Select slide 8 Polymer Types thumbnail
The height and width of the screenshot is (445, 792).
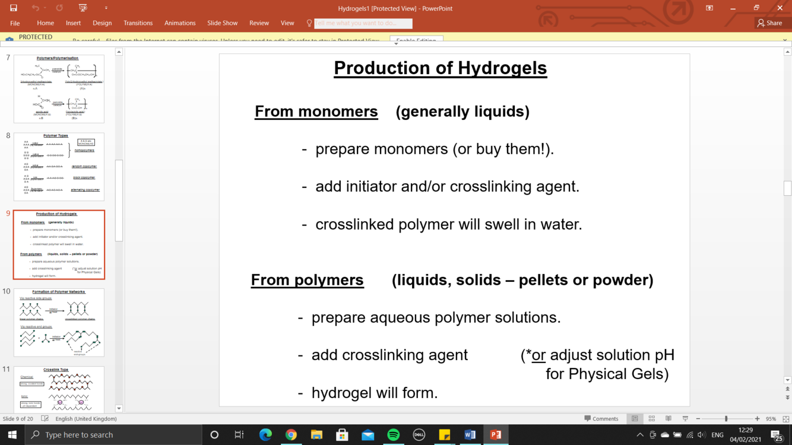point(59,167)
